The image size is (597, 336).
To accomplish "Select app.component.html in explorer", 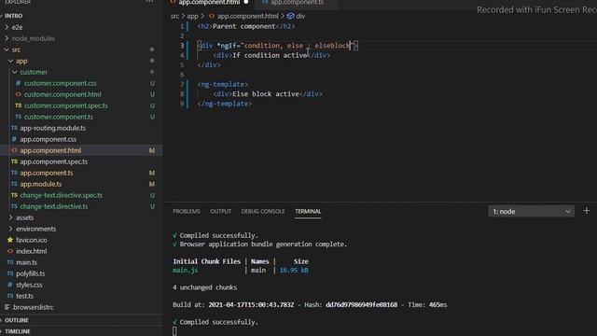I will click(x=50, y=150).
